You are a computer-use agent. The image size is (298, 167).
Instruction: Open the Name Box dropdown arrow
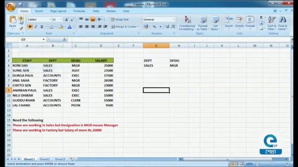(43, 39)
